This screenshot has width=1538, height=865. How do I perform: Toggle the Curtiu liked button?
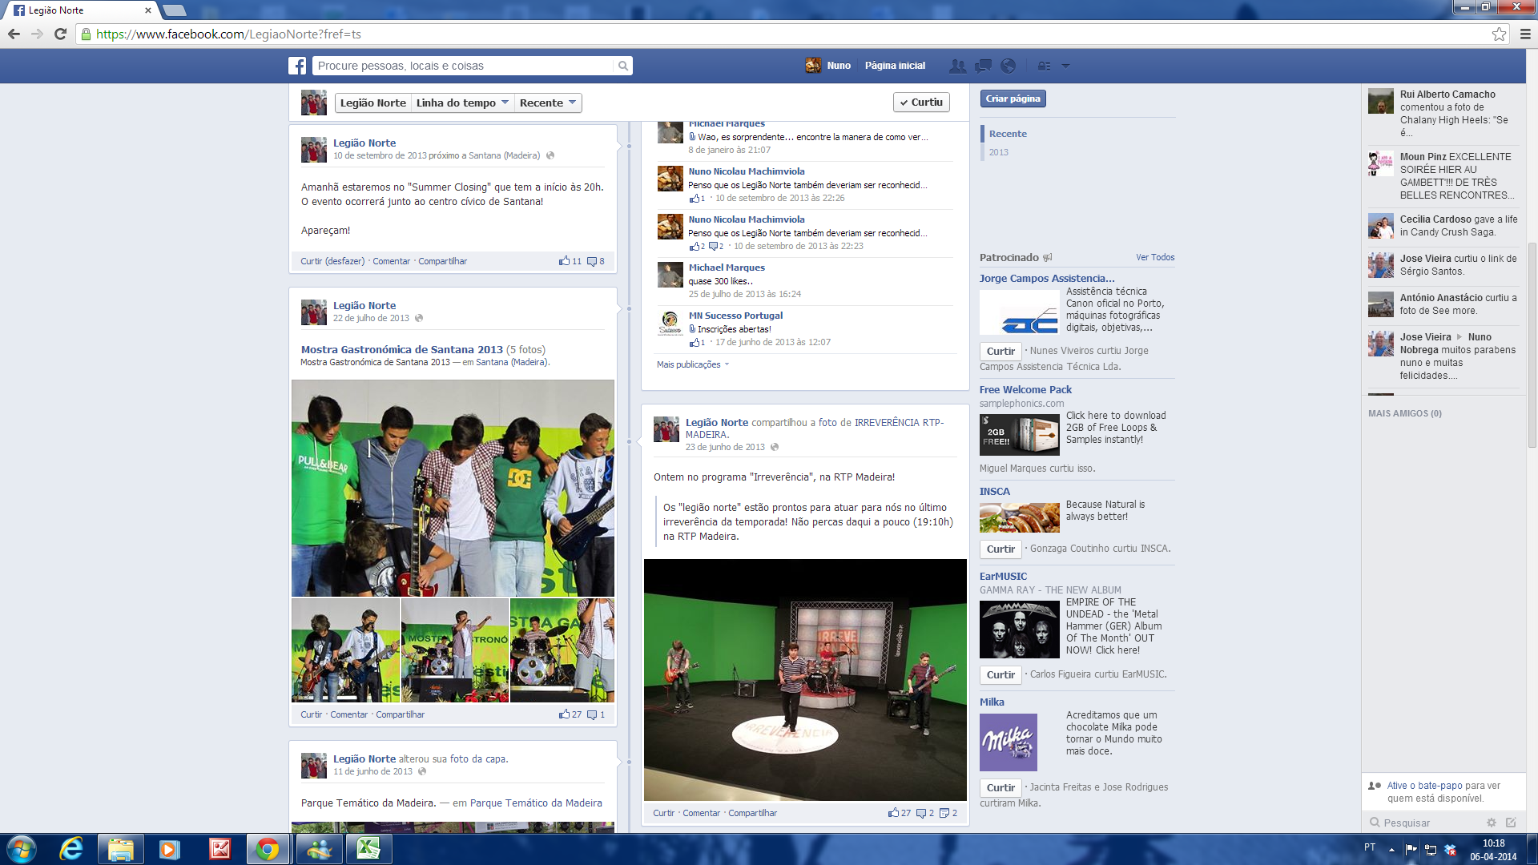tap(921, 103)
